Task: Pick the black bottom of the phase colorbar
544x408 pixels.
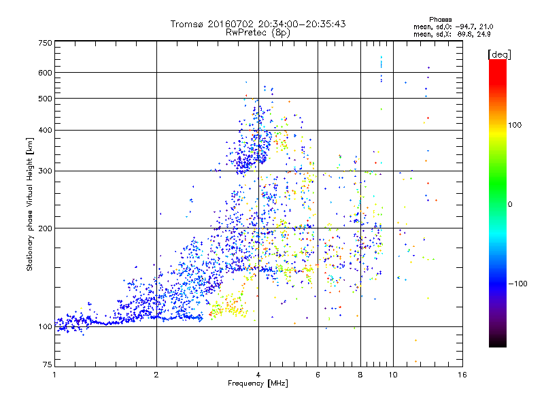Action: pyautogui.click(x=498, y=344)
